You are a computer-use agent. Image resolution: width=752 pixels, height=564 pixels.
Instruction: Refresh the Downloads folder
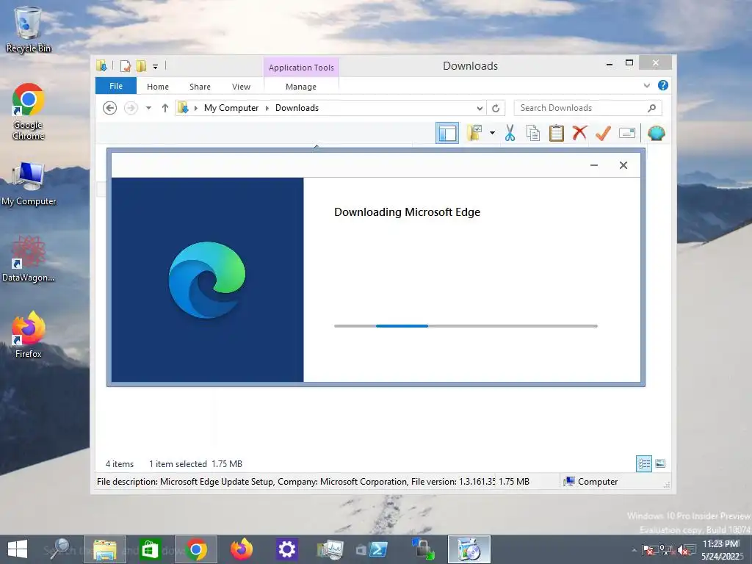point(496,109)
